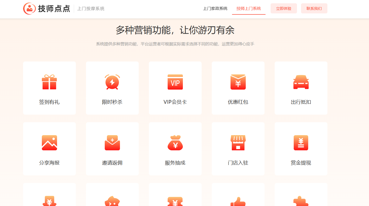Click the red envelope 优惠红包 icon
This screenshot has width=369, height=206.
point(238,82)
